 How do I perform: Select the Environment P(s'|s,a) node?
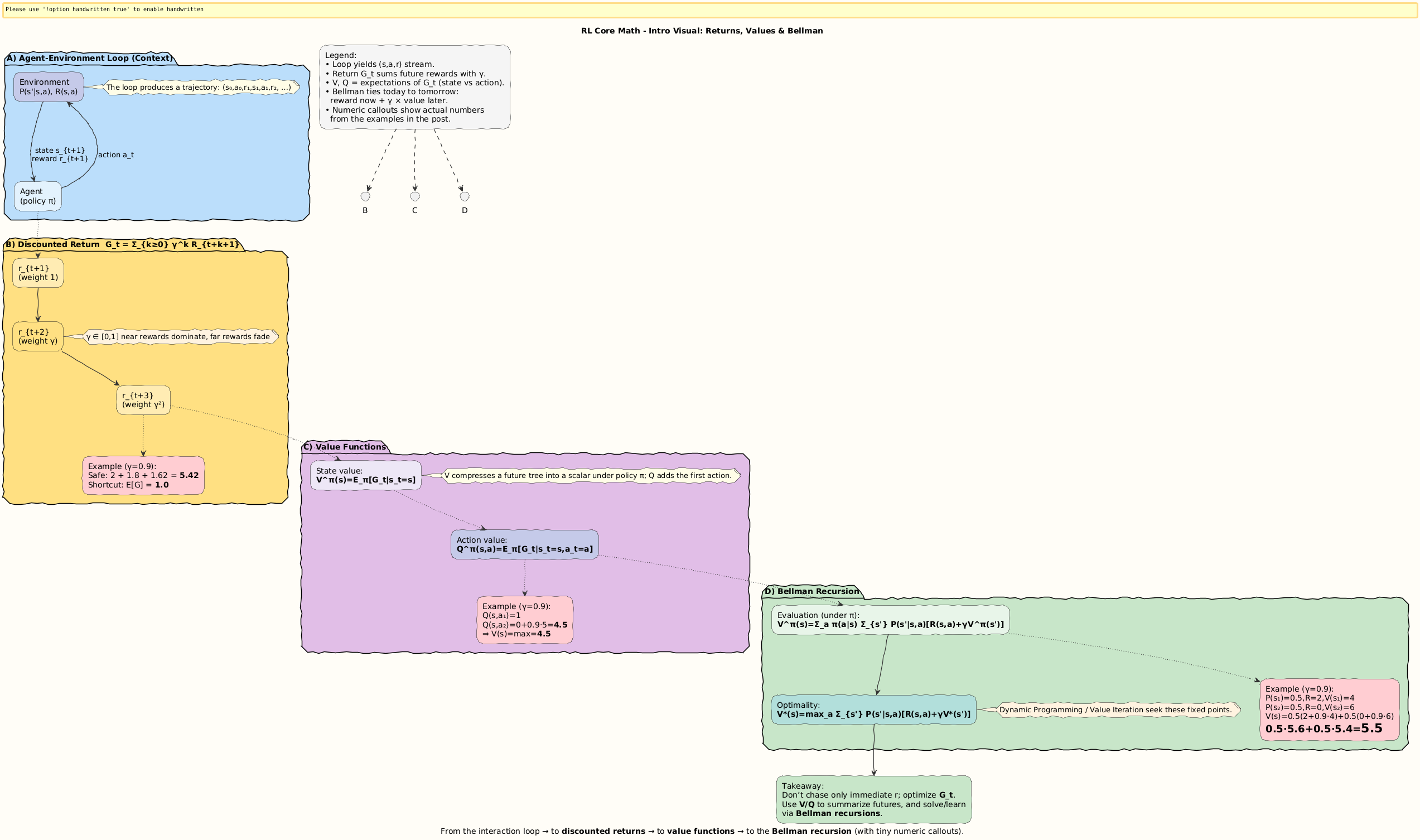[x=49, y=86]
